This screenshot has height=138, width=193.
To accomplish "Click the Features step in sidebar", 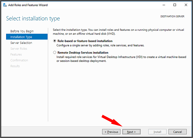I will (x=16, y=55).
